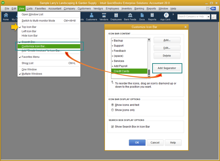Viewport: 220px width, 161px height.
Task: Open the Edit menu
Action: (14, 8)
